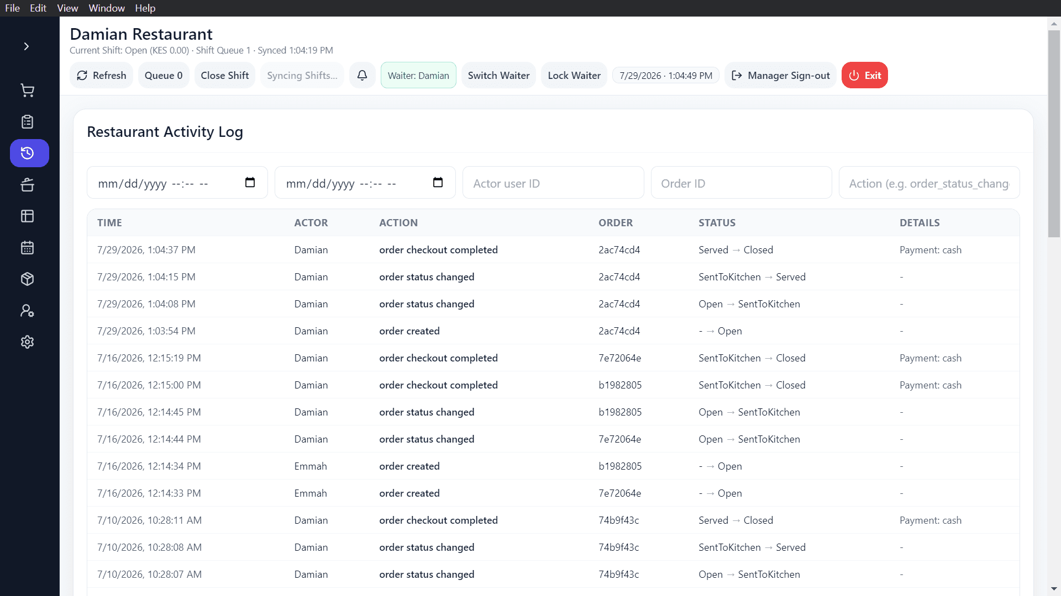1061x596 pixels.
Task: Open the Edit menu
Action: 38,8
